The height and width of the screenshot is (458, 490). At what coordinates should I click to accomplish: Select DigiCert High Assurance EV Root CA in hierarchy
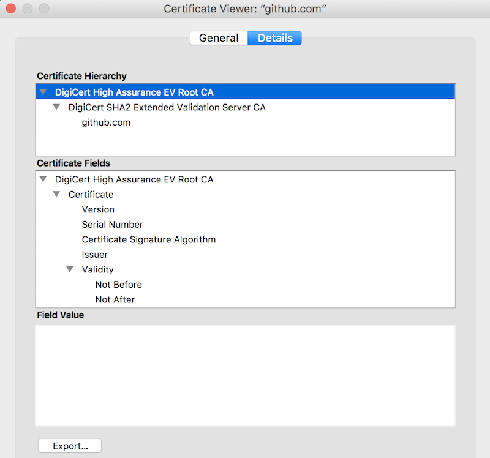coord(246,92)
